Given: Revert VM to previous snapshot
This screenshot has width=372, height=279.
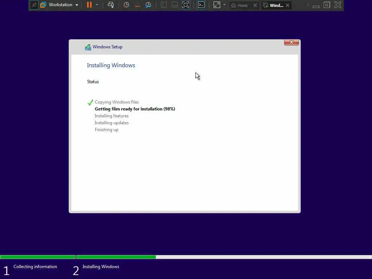Looking at the screenshot, I should [137, 5].
